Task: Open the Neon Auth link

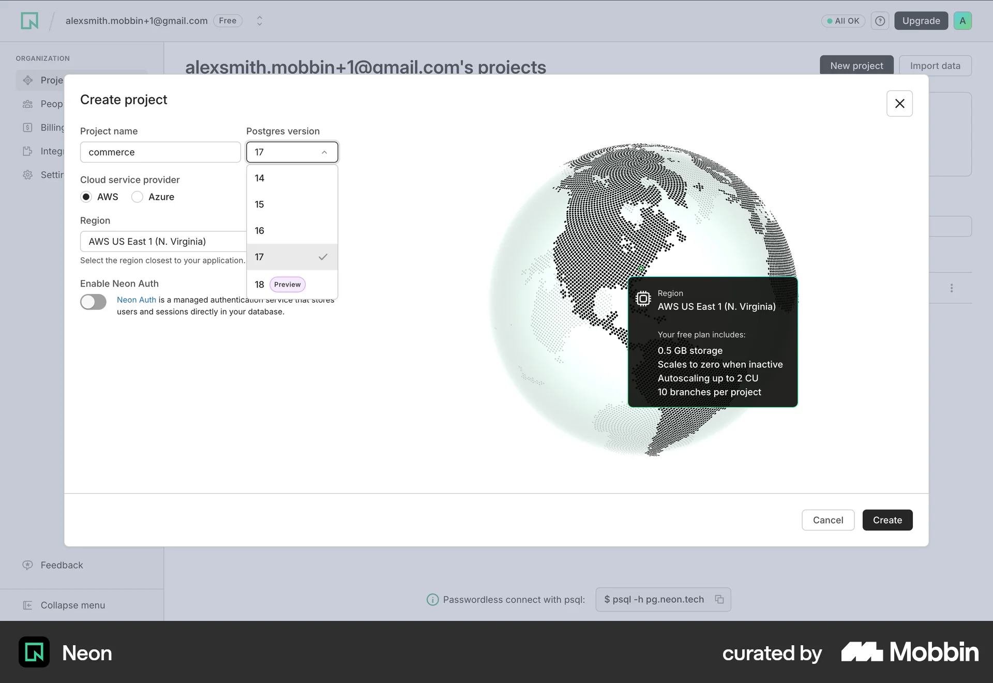Action: click(137, 300)
